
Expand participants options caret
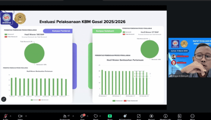73,116
